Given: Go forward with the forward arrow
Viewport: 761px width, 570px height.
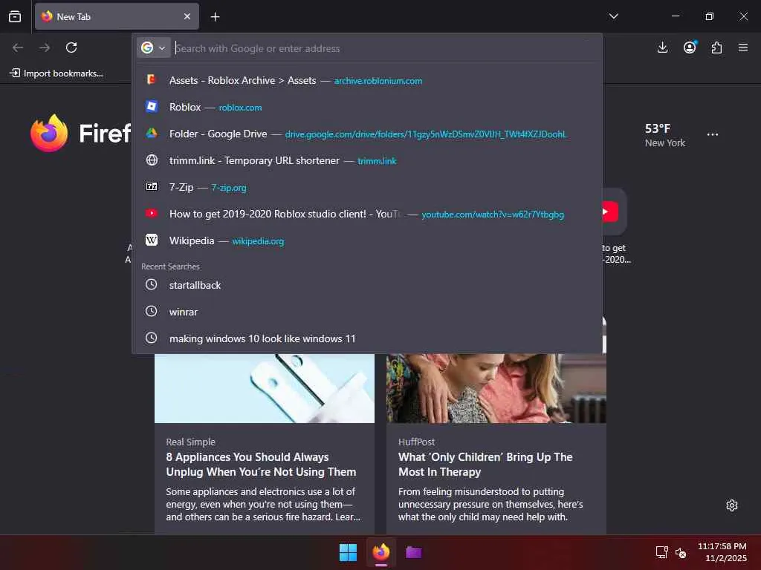Looking at the screenshot, I should click(45, 47).
